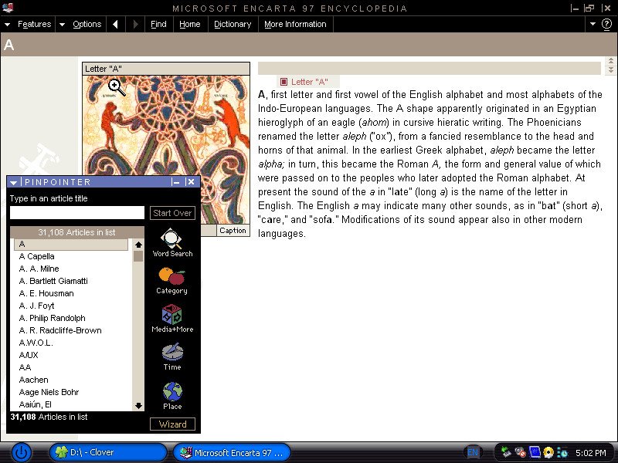Click the up arrow of the article list scrollbar
Screen dimensions: 618x463
[x=138, y=245]
